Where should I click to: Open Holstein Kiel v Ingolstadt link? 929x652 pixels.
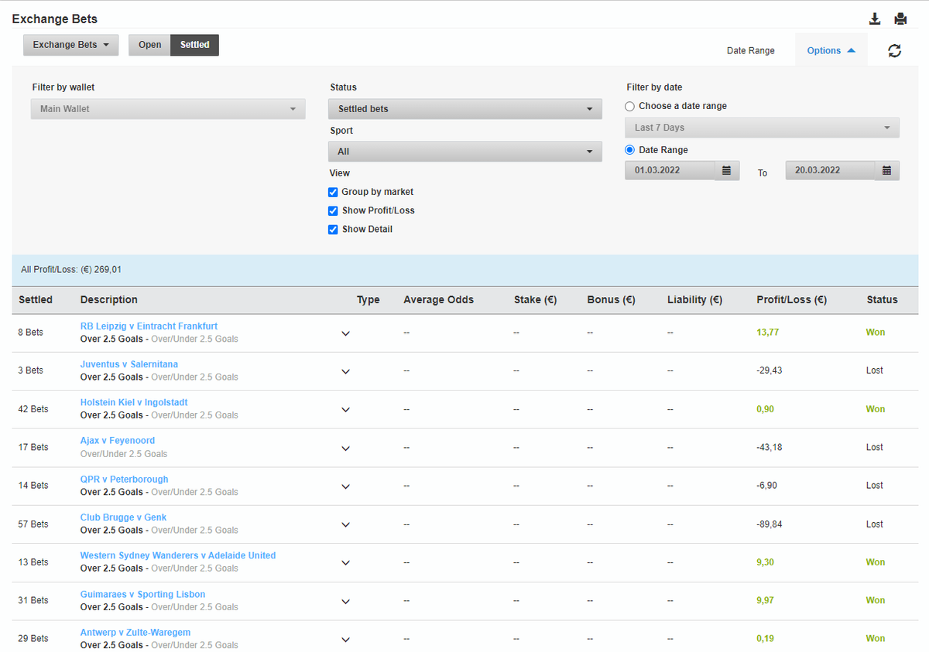[134, 402]
